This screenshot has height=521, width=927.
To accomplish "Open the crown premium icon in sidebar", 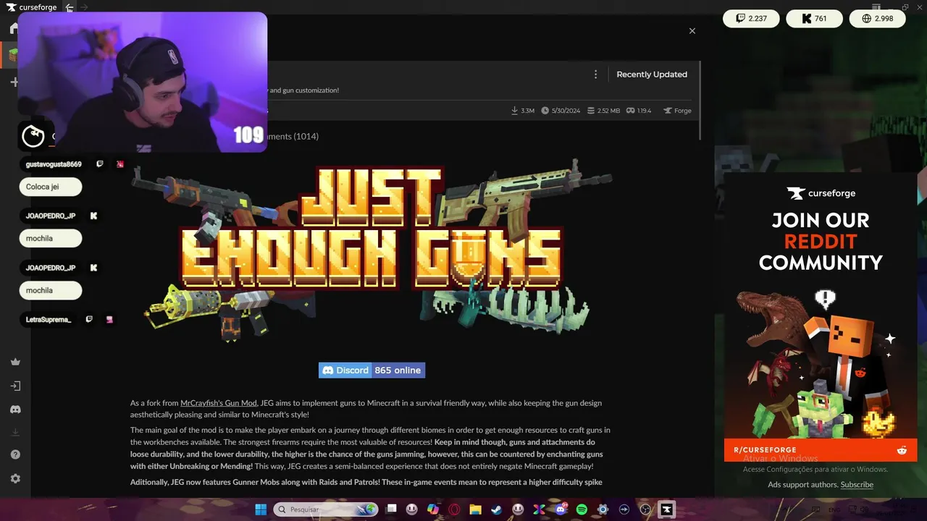I will pyautogui.click(x=15, y=362).
